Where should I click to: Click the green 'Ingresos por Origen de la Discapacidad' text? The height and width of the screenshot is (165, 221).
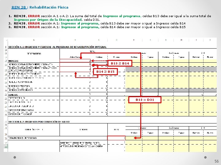[48, 20]
